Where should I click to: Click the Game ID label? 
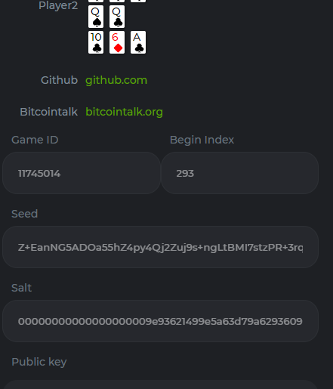coord(35,140)
